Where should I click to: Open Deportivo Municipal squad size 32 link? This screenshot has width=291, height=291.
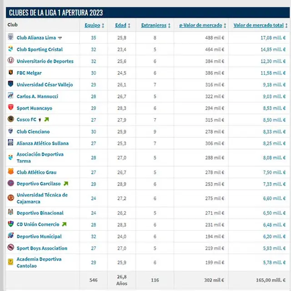(x=93, y=236)
